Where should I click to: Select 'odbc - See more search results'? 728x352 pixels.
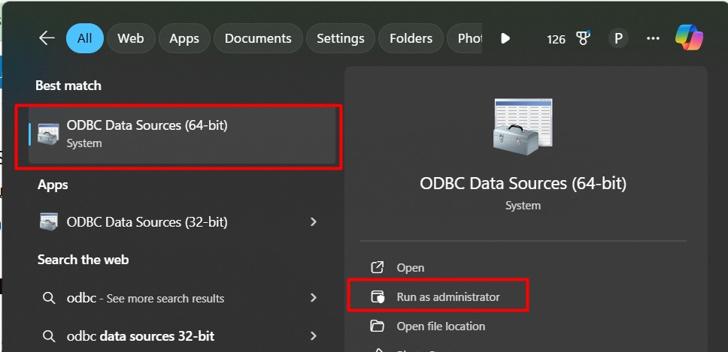(x=145, y=298)
